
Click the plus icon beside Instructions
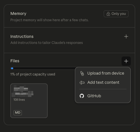click(x=126, y=36)
